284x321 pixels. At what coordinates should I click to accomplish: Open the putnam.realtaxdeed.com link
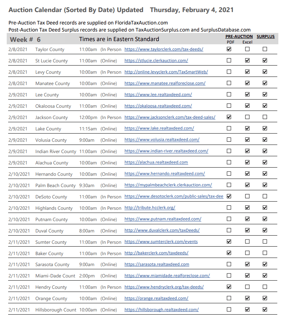pos(163,219)
